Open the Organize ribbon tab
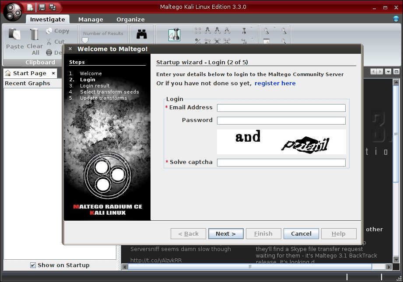The image size is (403, 282). (130, 20)
